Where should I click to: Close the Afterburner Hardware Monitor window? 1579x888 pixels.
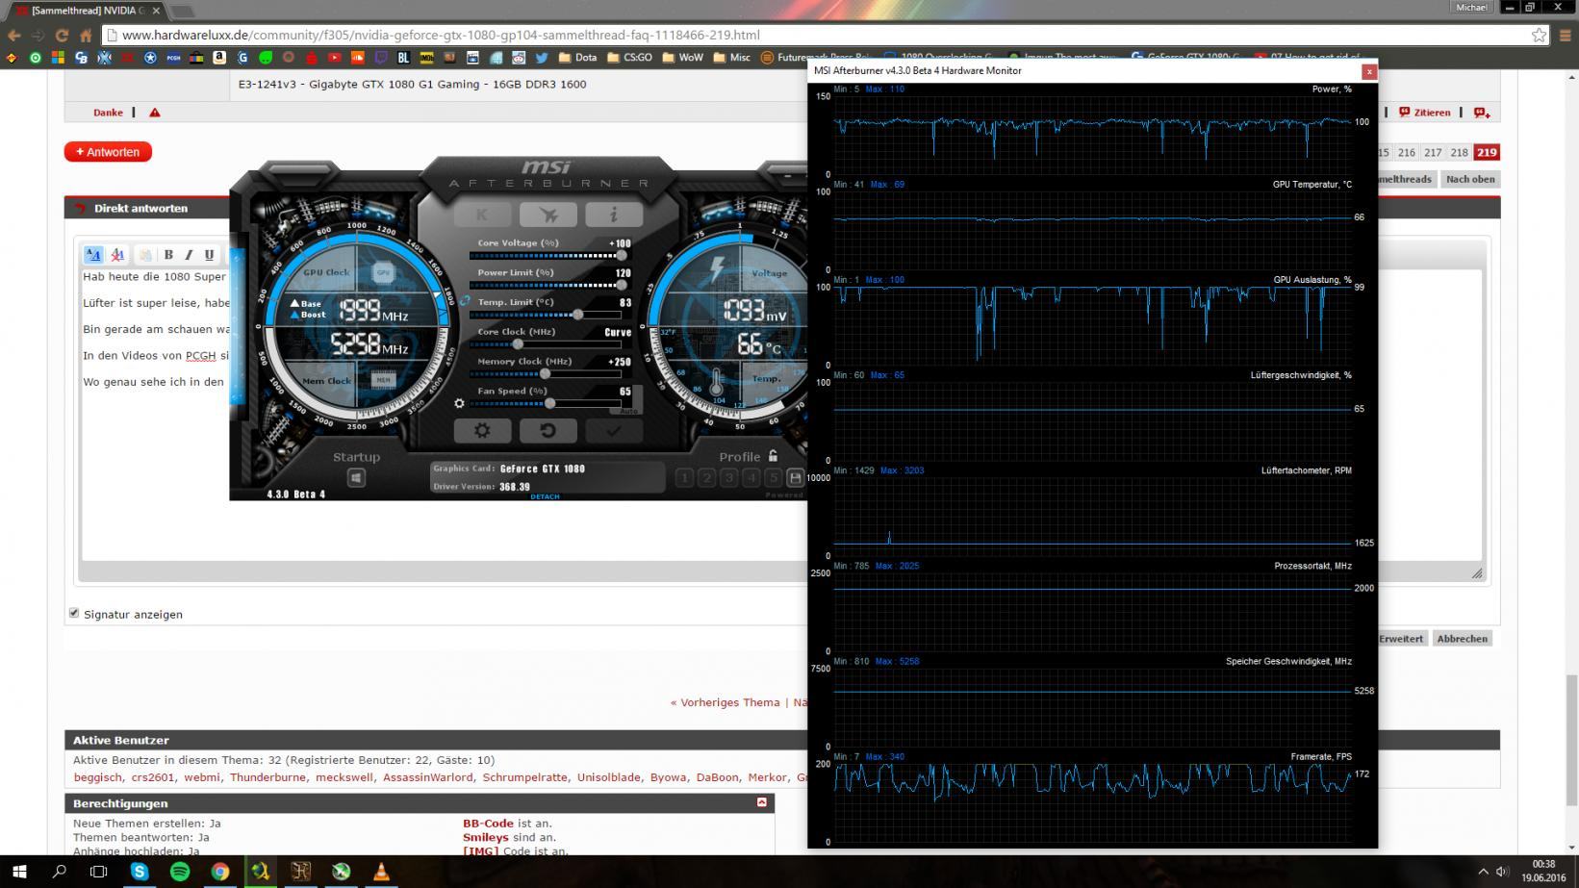pyautogui.click(x=1368, y=71)
